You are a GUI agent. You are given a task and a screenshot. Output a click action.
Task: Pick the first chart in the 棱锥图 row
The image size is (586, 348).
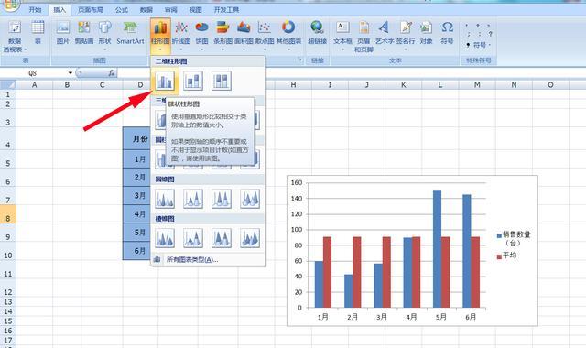click(165, 238)
